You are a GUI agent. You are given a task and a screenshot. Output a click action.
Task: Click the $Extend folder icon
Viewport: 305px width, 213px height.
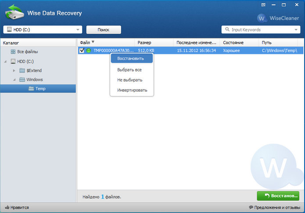pos(22,71)
